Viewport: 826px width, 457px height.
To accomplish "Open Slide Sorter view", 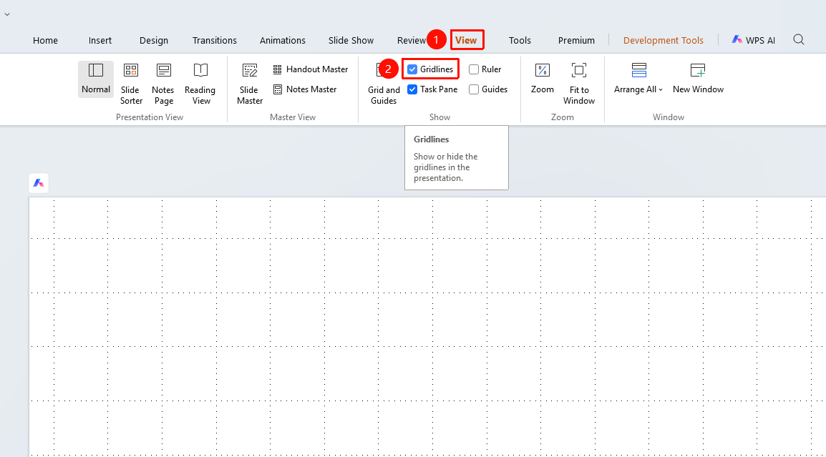I will pyautogui.click(x=131, y=84).
